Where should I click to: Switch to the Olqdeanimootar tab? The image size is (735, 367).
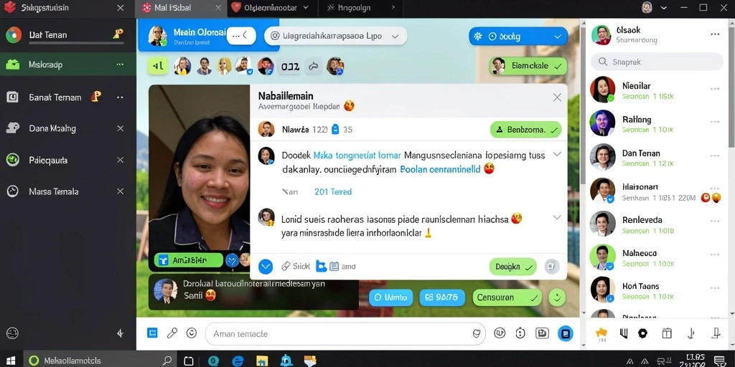tap(272, 7)
